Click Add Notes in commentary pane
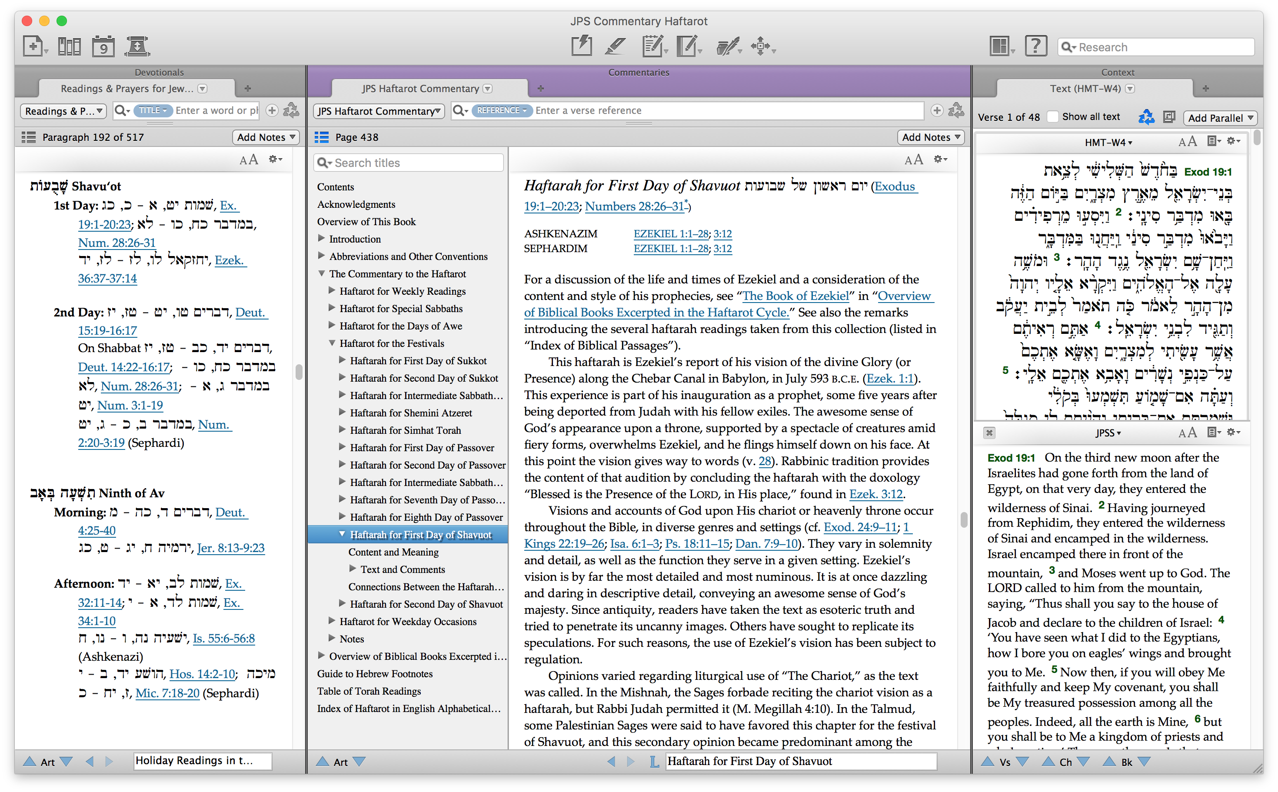 (x=931, y=137)
